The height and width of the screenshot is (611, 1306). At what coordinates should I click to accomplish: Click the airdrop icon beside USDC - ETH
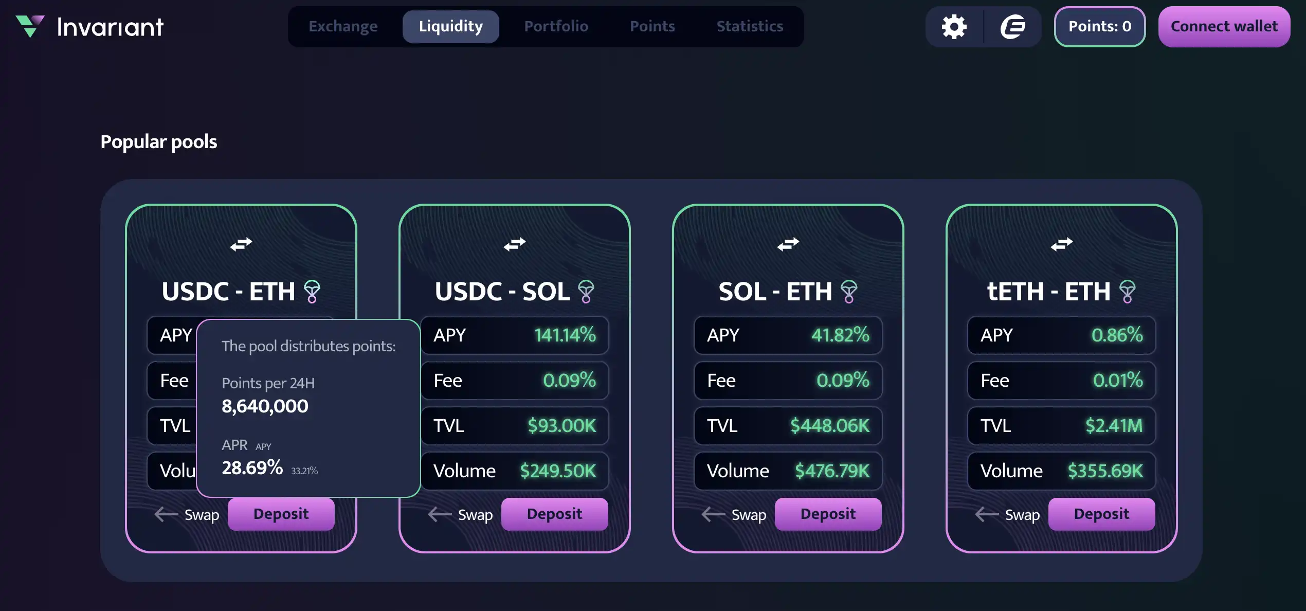(x=312, y=292)
